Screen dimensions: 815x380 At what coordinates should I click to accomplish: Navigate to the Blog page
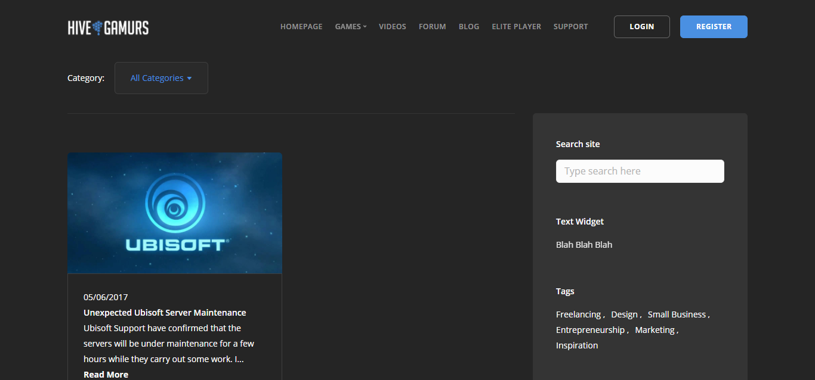(469, 27)
